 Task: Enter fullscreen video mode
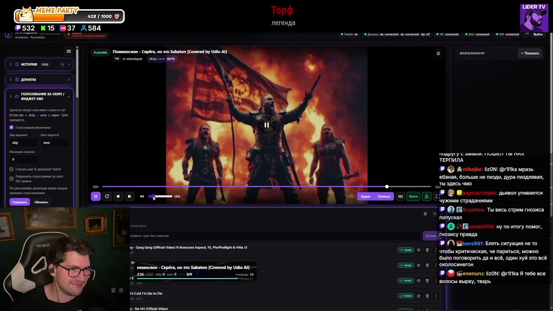(437, 197)
